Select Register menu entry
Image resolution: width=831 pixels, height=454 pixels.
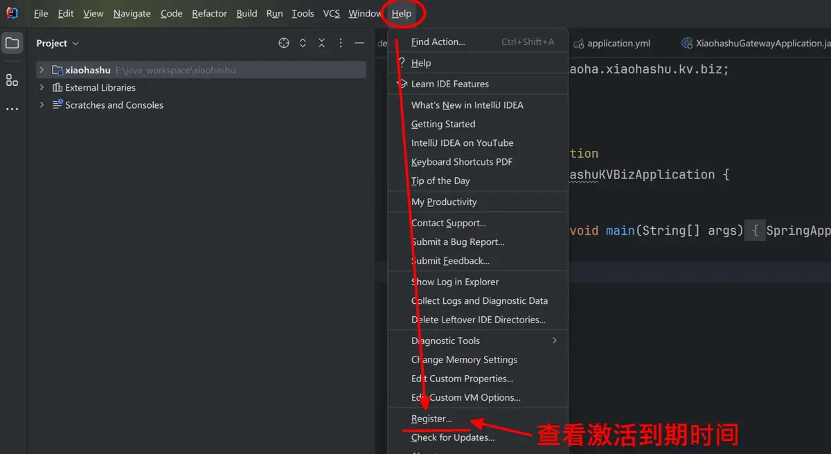point(479,419)
